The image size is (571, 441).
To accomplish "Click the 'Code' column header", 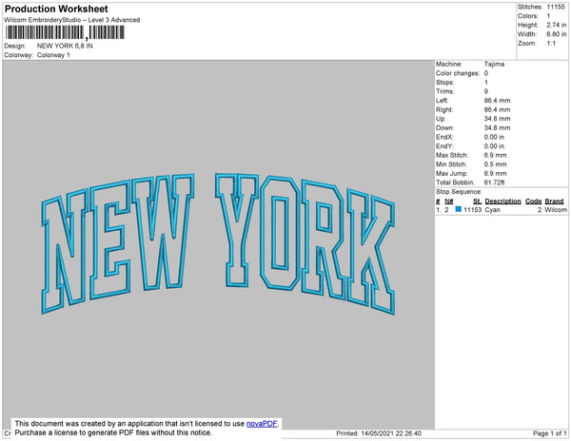I will (534, 201).
